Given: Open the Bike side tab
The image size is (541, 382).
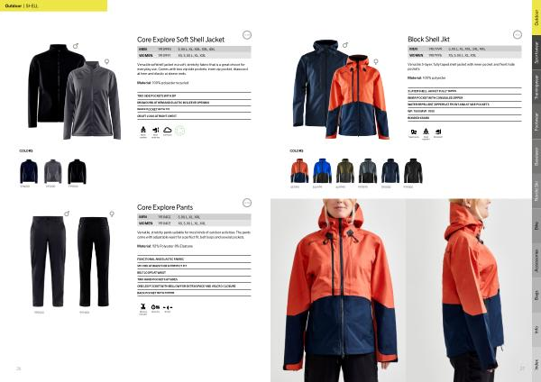Looking at the screenshot, I should pos(536,226).
